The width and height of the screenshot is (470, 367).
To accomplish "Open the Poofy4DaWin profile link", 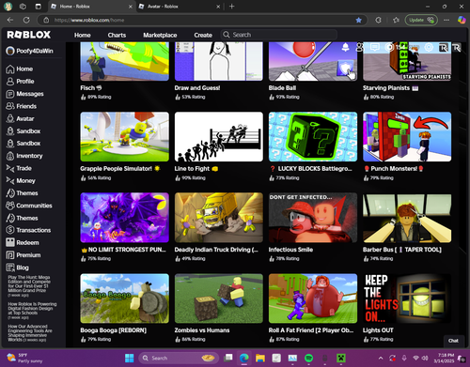I will [29, 51].
